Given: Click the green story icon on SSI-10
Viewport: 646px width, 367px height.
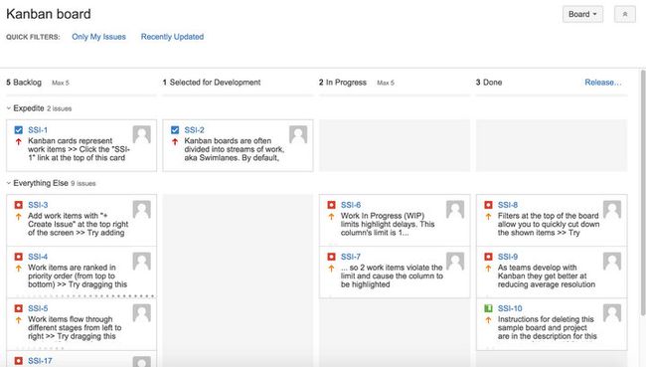Looking at the screenshot, I should point(488,308).
